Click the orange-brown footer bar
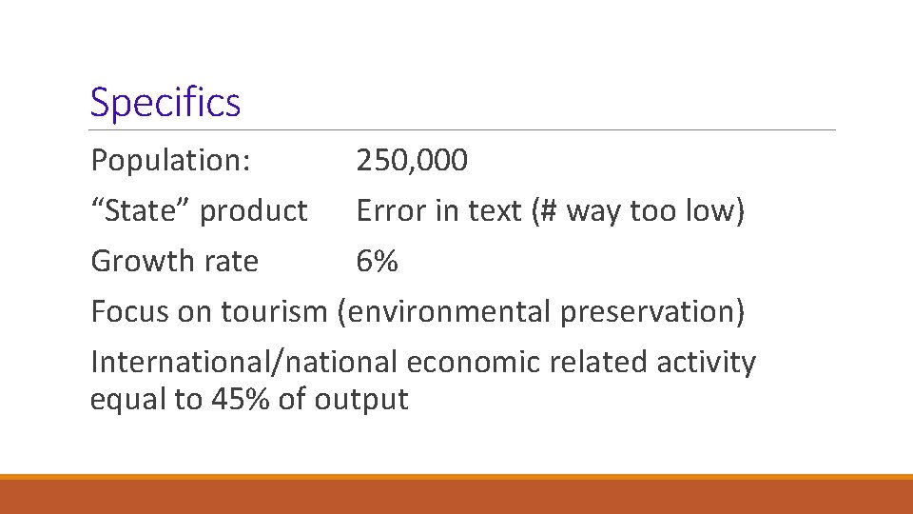Image resolution: width=913 pixels, height=514 pixels. [x=456, y=496]
